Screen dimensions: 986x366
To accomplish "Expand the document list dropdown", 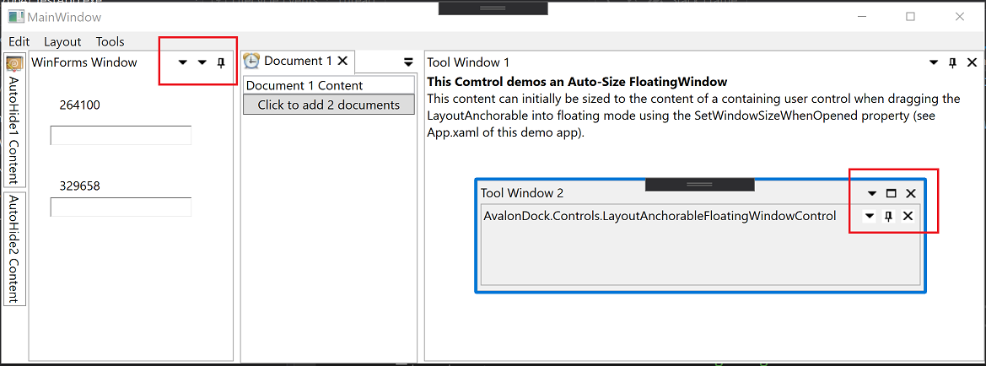I will coord(408,62).
